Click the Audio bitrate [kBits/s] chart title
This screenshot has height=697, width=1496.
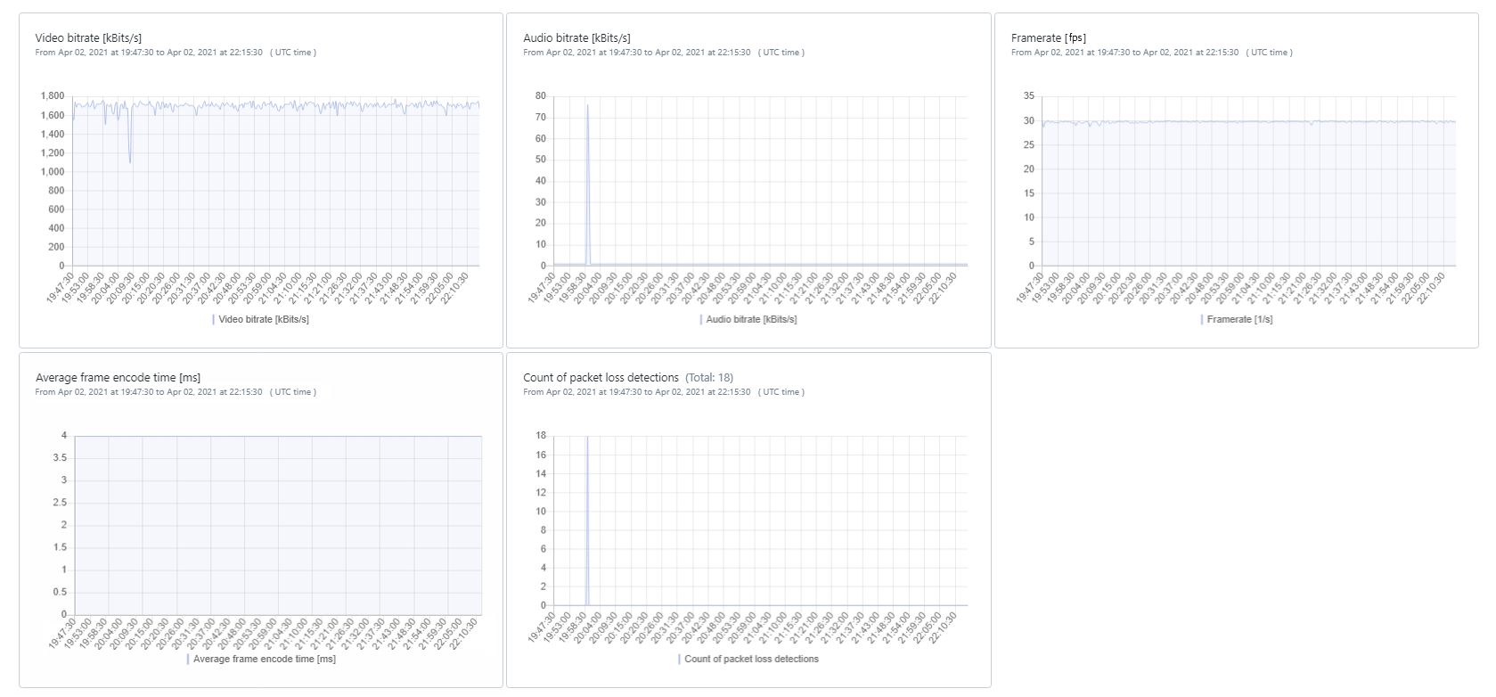576,38
